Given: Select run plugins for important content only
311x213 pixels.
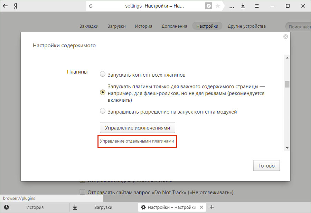Looking at the screenshot, I should click(x=103, y=92).
